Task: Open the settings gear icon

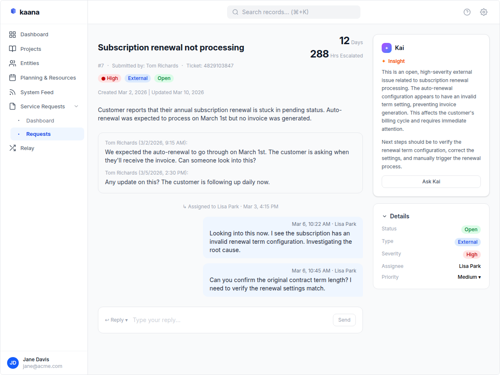Action: 483,12
